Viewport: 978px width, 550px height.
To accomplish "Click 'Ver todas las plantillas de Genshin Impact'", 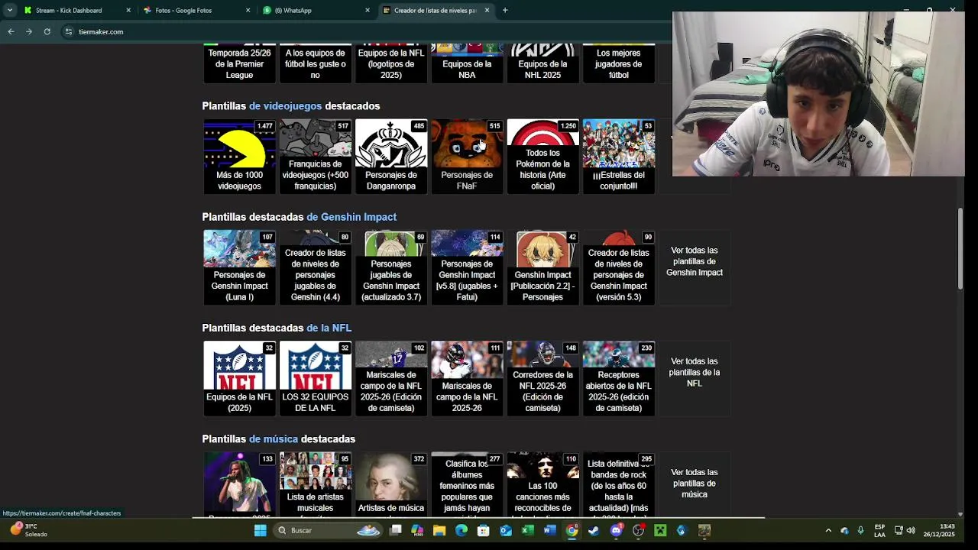I will (x=694, y=261).
